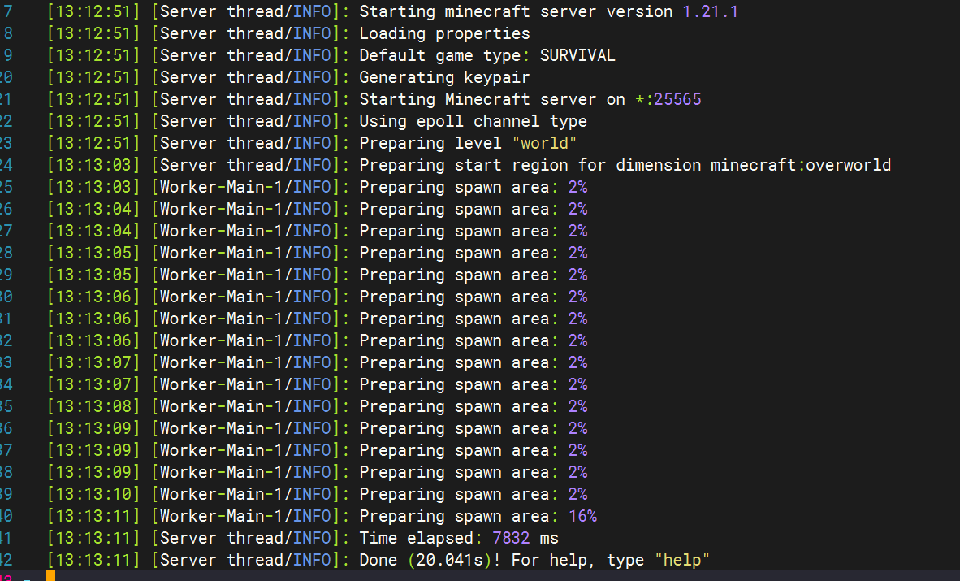
Task: Click the 16% spawn area value
Action: click(x=582, y=517)
